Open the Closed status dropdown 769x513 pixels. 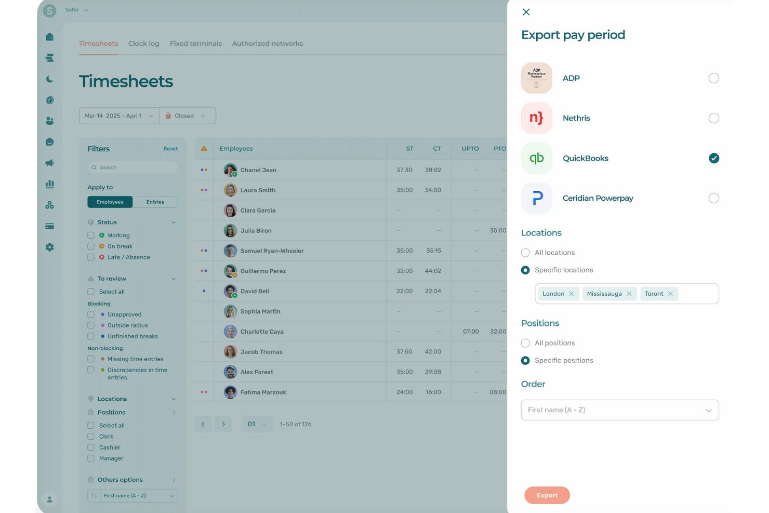(x=187, y=116)
